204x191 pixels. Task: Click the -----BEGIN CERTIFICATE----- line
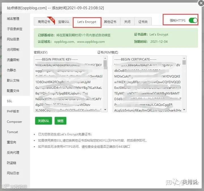[135, 59]
